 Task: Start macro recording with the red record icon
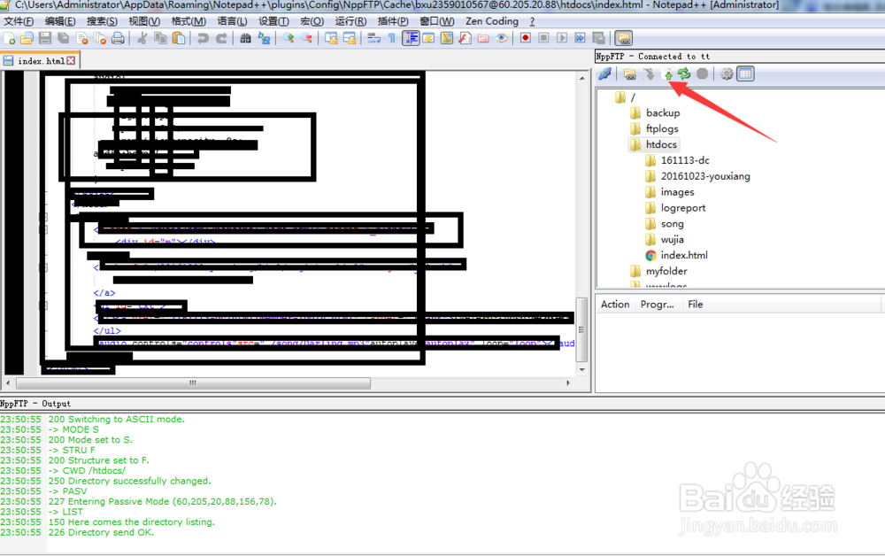pyautogui.click(x=524, y=38)
